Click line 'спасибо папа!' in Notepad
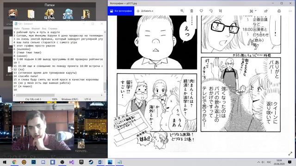This screenshot has width=296, height=166. [27, 76]
